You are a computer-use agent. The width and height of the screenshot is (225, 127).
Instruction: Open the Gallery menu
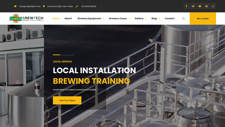point(139,18)
